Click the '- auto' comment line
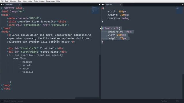 [24, 68]
